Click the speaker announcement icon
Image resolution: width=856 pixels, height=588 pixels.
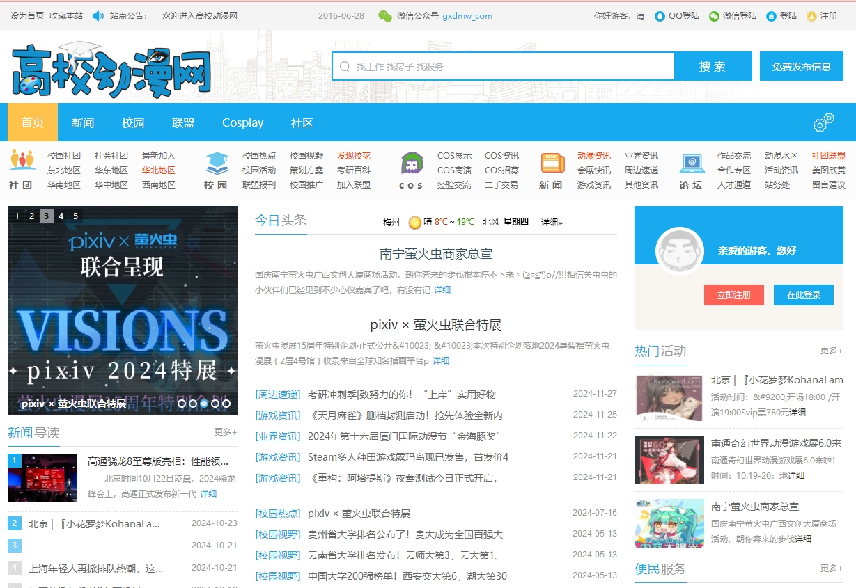[98, 16]
